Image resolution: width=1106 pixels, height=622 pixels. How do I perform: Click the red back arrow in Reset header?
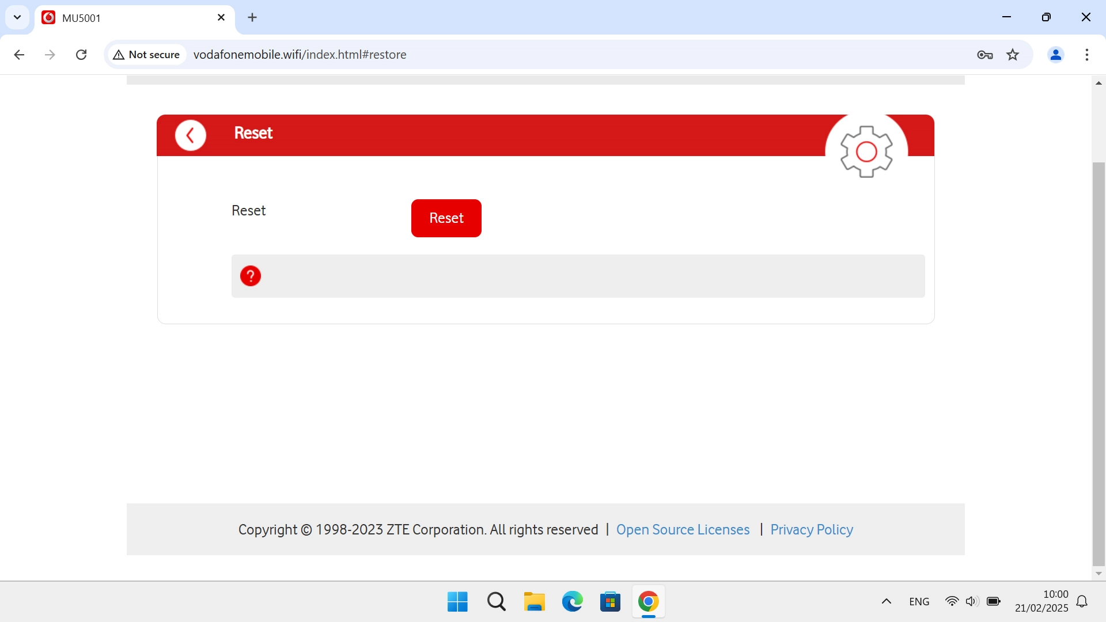(191, 135)
